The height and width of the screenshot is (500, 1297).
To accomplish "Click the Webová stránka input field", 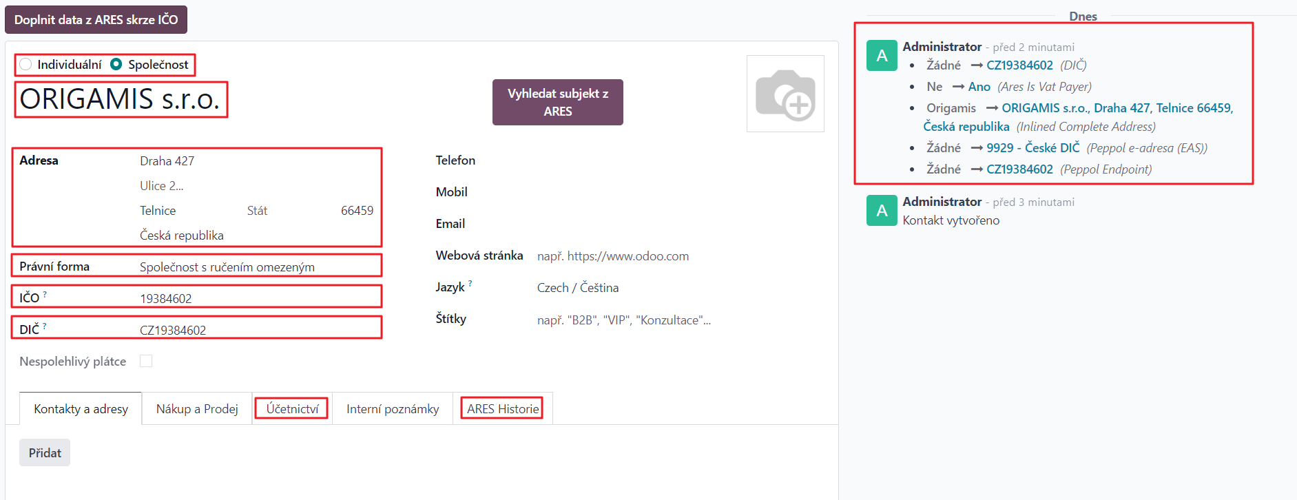I will (679, 256).
